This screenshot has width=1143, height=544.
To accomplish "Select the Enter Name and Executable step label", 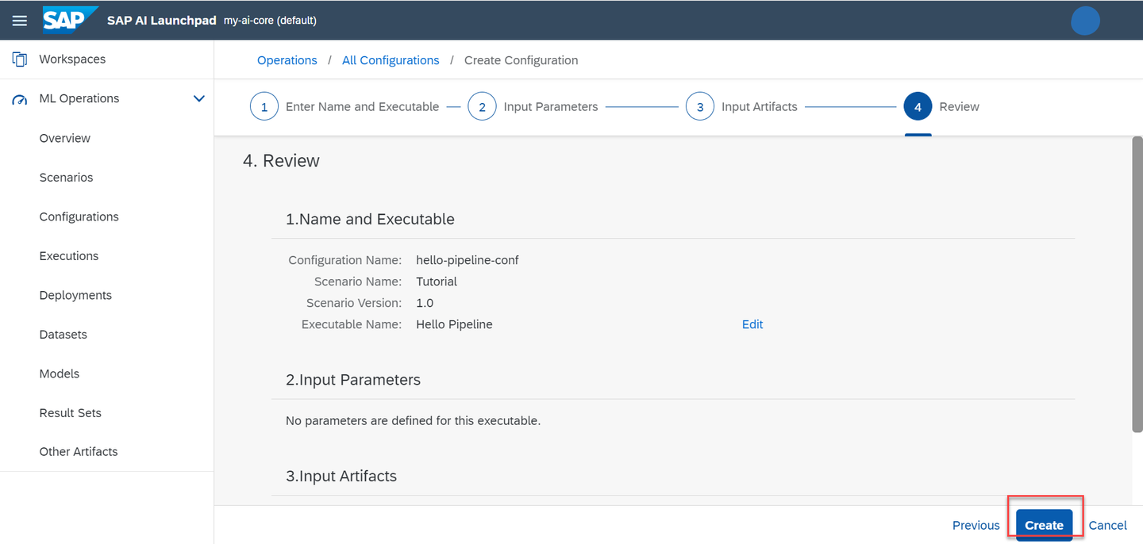I will 362,107.
